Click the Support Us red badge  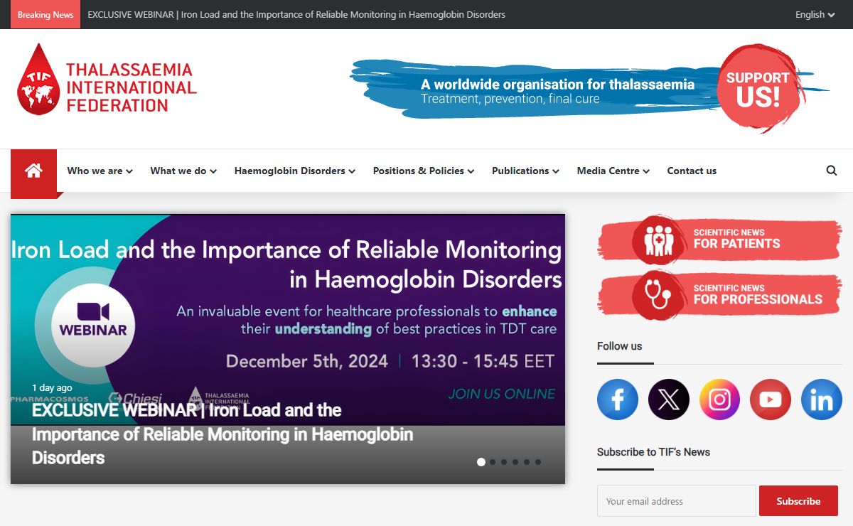(x=758, y=89)
